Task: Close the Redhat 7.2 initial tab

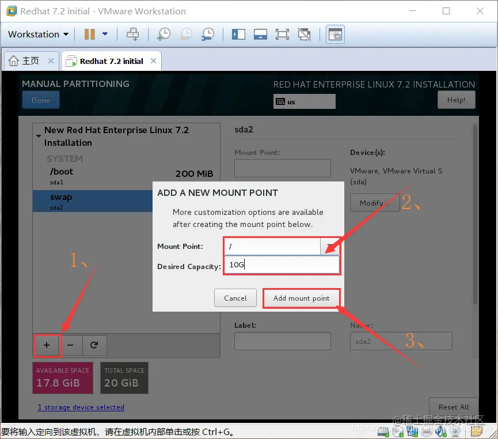Action: click(153, 60)
